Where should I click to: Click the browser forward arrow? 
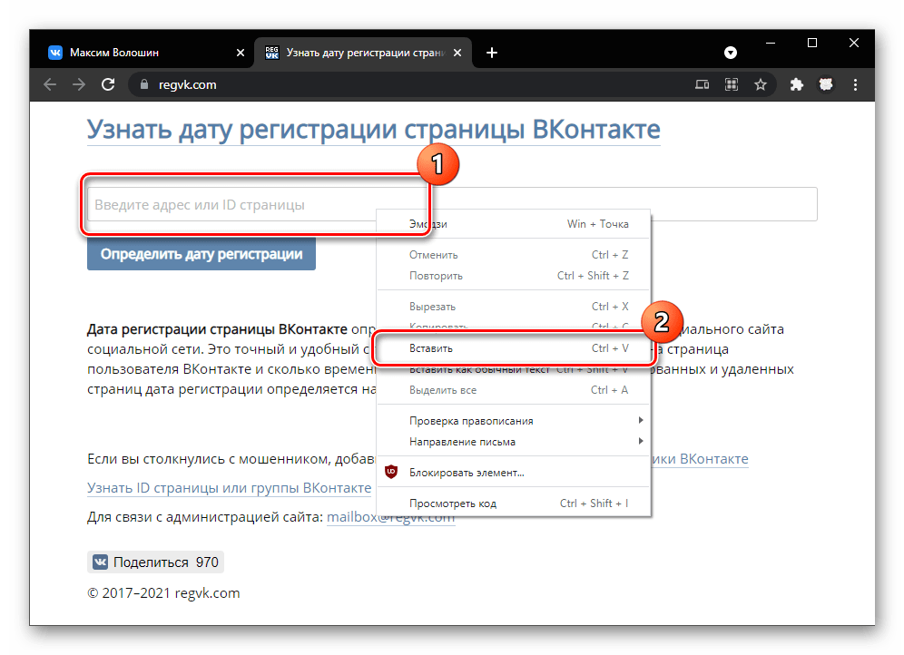[79, 84]
